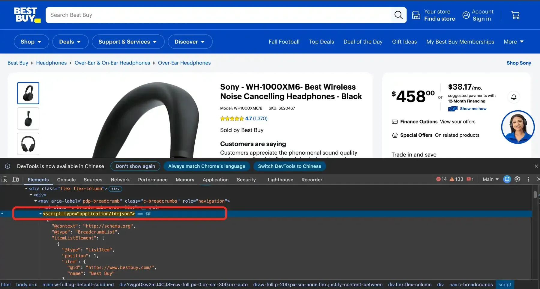This screenshot has height=289, width=540.
Task: Switch to the Security tab
Action: pos(246,180)
